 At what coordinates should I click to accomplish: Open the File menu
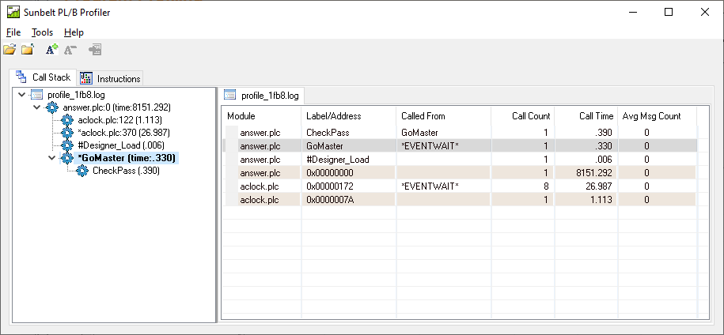point(13,32)
